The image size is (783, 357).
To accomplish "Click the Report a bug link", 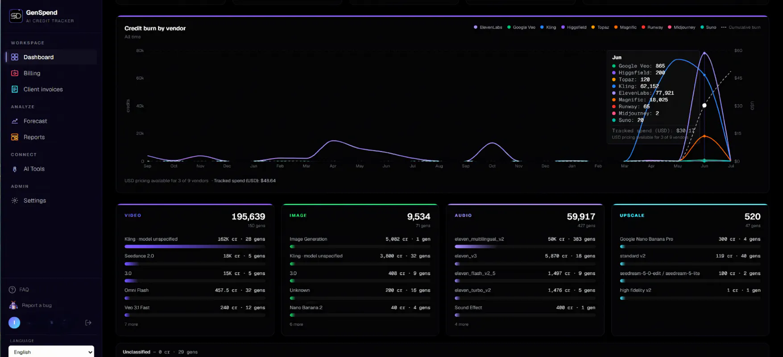I will coord(37,305).
